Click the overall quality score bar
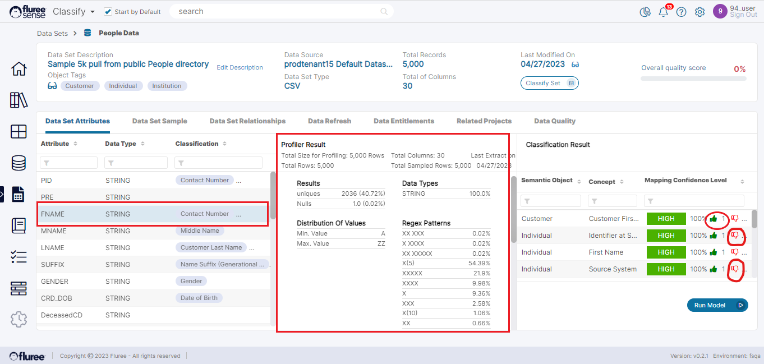This screenshot has height=364, width=764. tap(693, 79)
